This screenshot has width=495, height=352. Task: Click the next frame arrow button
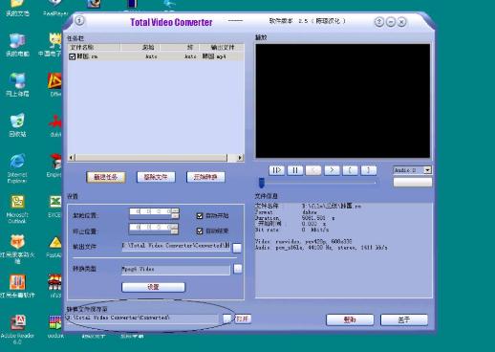click(x=332, y=170)
